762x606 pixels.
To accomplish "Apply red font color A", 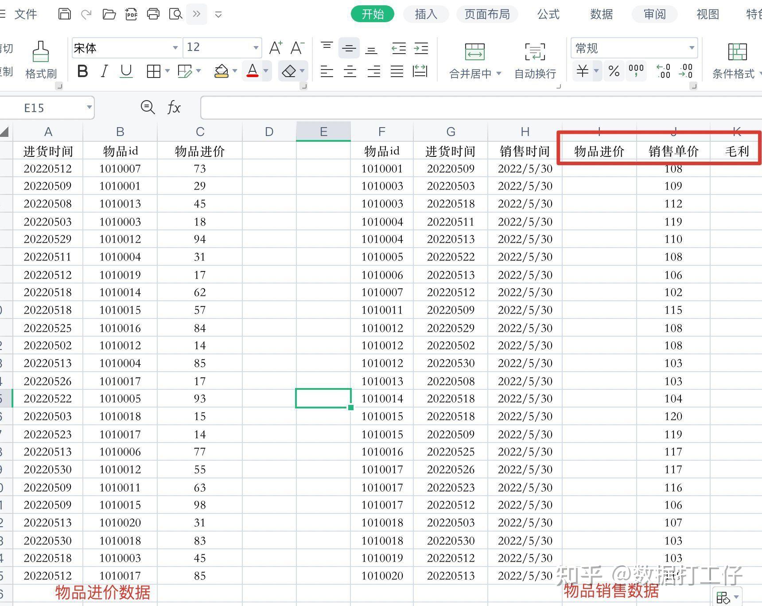I will tap(253, 71).
